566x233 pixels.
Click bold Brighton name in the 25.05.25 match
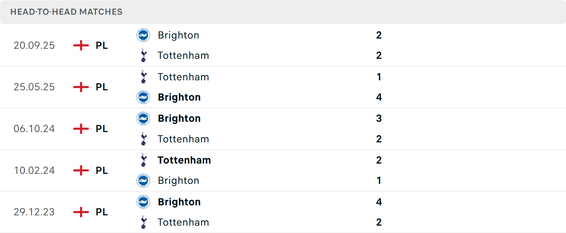pos(179,97)
